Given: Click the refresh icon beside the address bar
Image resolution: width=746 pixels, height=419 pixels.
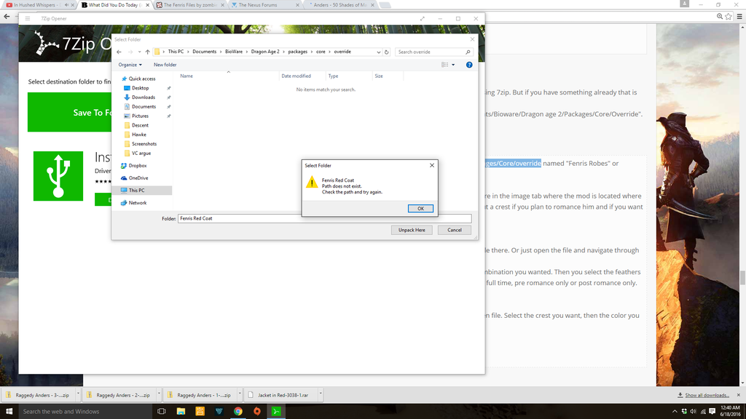Looking at the screenshot, I should (x=385, y=52).
